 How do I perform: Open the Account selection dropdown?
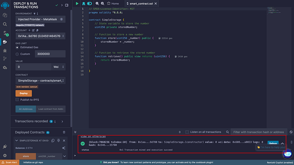point(40,36)
